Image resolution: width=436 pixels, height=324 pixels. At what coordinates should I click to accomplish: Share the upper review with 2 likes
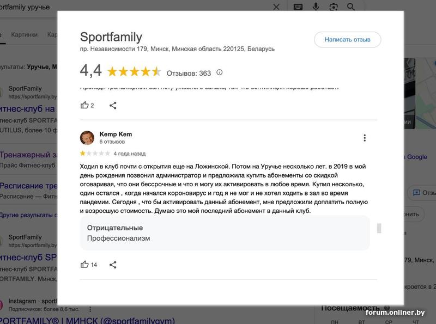113,105
